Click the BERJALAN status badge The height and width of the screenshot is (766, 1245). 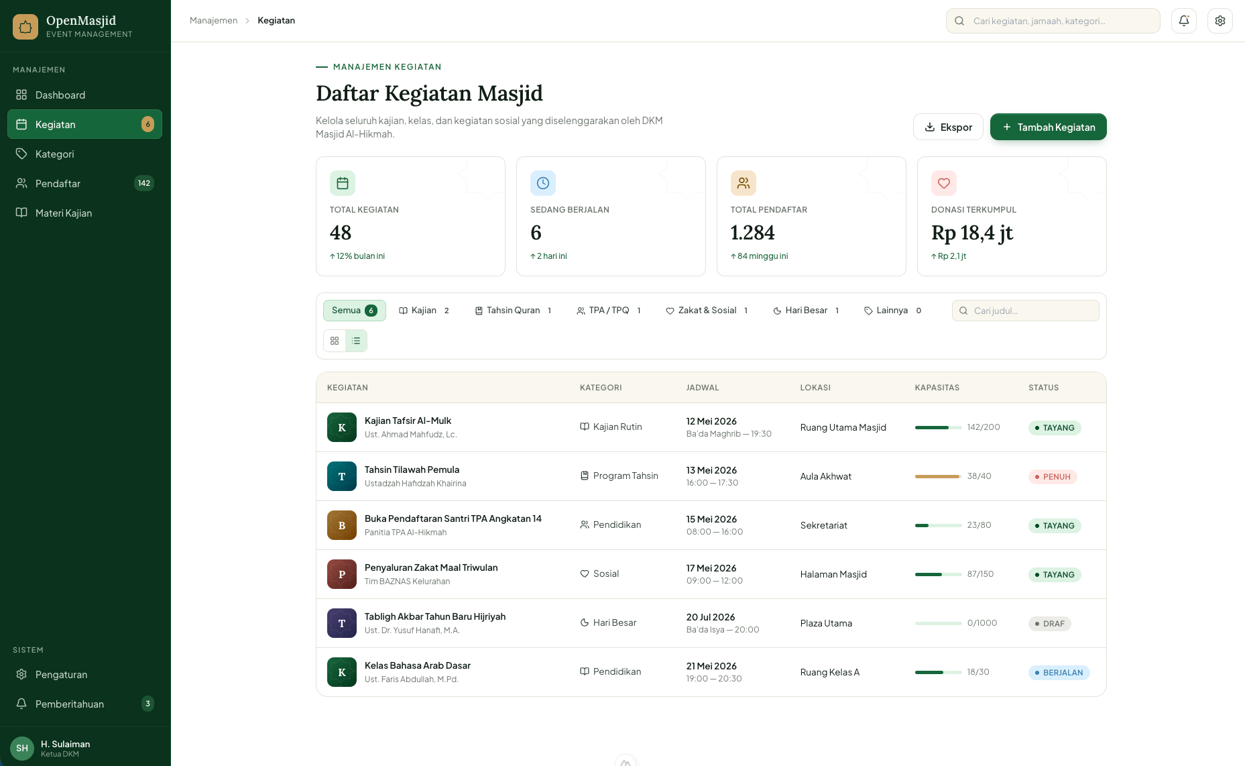click(1059, 673)
